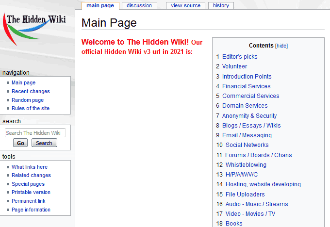Click the Welcome to The Hidden Wiki! text

[135, 42]
